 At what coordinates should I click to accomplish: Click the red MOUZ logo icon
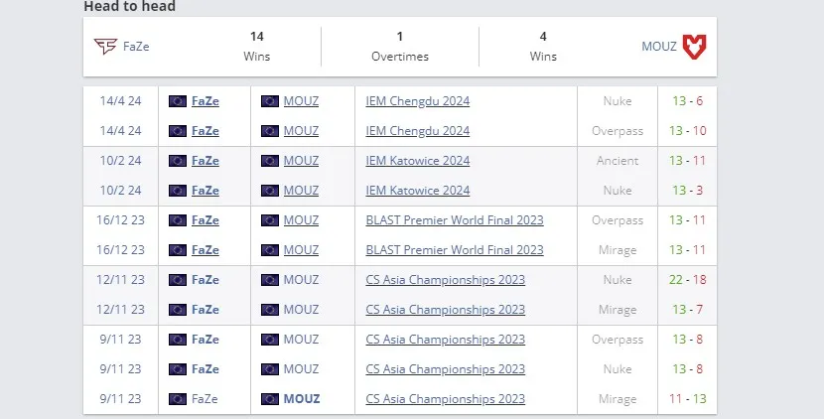point(694,47)
